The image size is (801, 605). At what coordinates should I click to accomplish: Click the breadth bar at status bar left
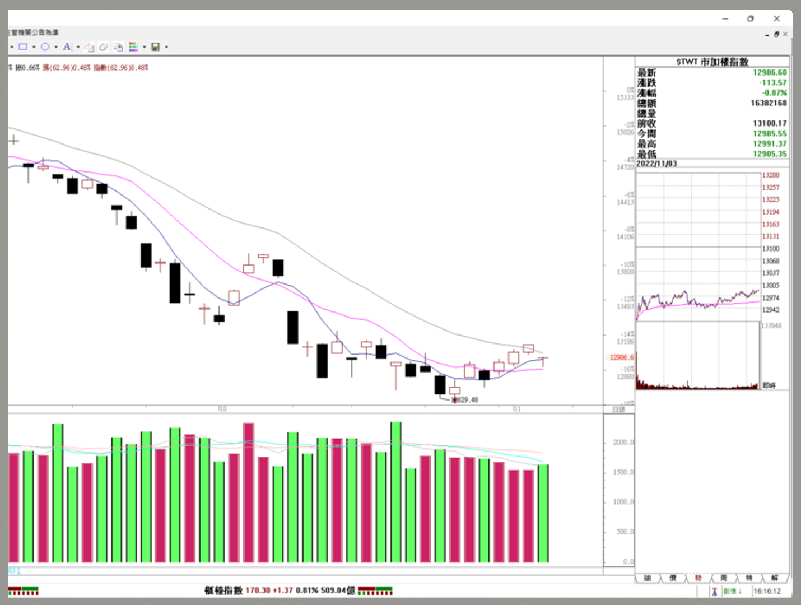tap(23, 590)
